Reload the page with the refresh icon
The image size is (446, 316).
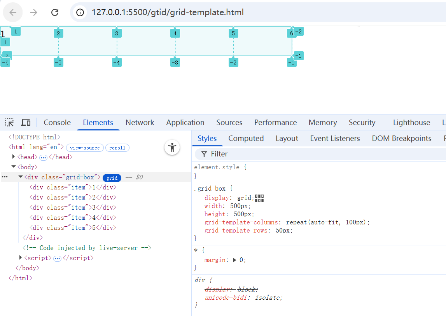pos(55,12)
